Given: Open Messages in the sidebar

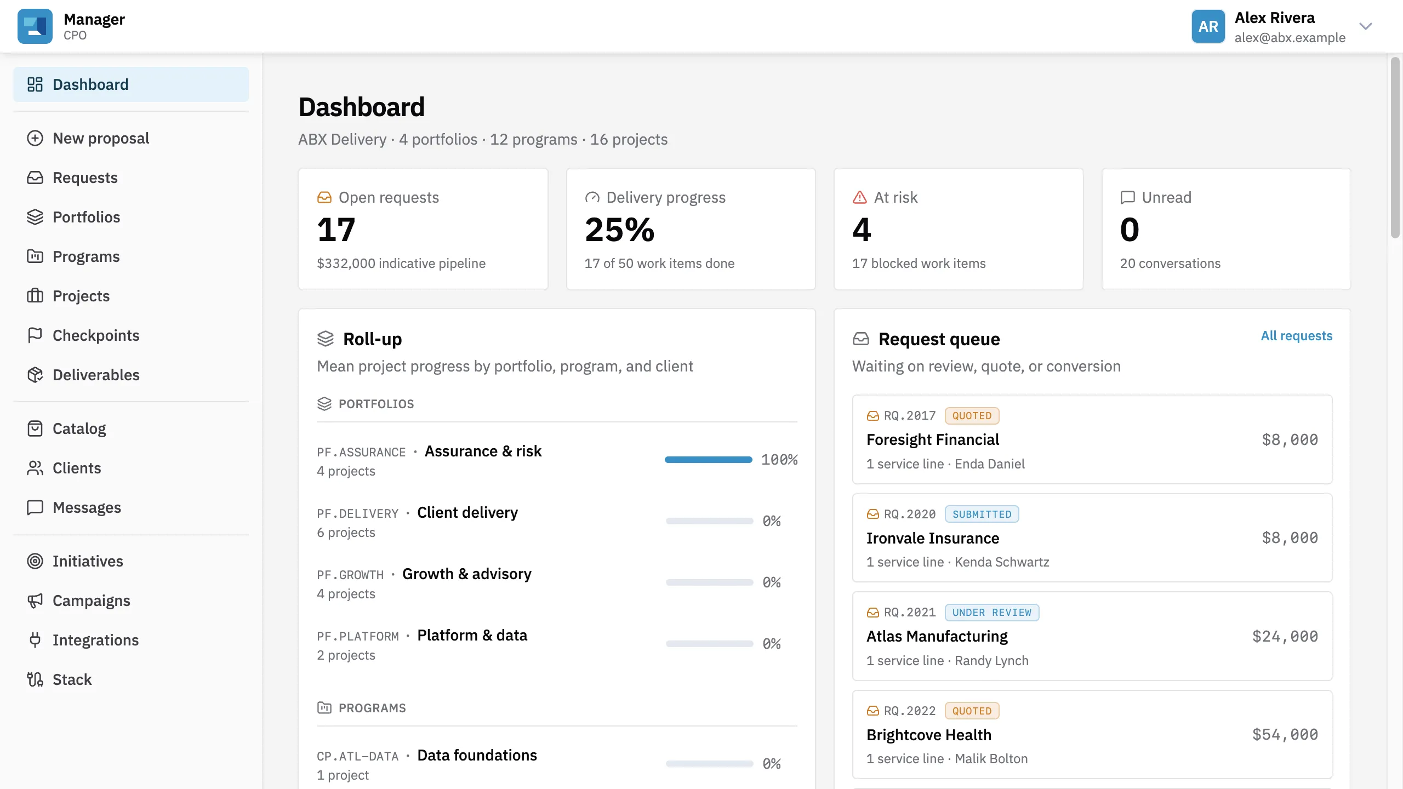Looking at the screenshot, I should point(131,507).
